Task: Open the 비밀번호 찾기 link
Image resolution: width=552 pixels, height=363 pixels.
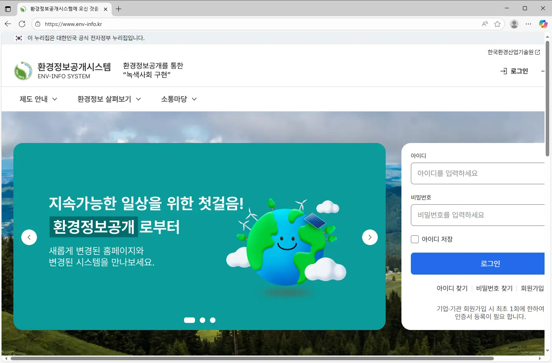Action: click(x=494, y=288)
